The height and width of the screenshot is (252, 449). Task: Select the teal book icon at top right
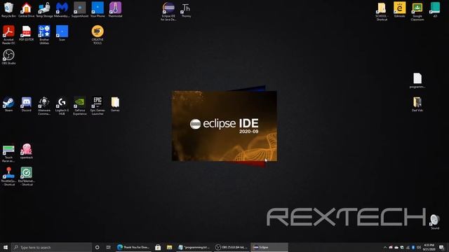435,10
